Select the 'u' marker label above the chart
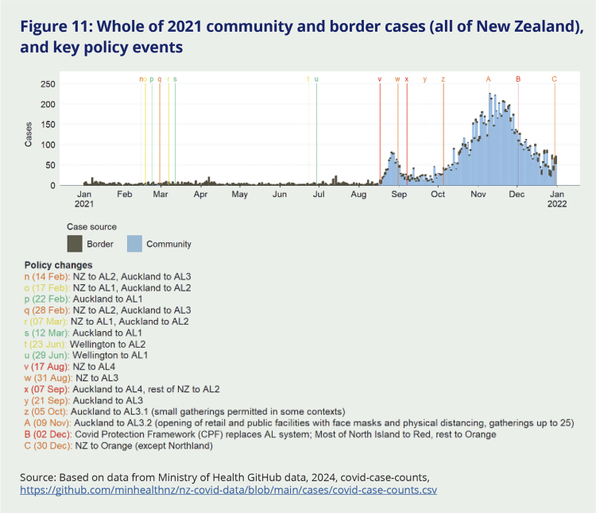The height and width of the screenshot is (513, 596). tap(316, 79)
